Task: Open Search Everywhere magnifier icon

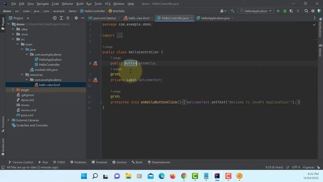Action: click(x=306, y=11)
